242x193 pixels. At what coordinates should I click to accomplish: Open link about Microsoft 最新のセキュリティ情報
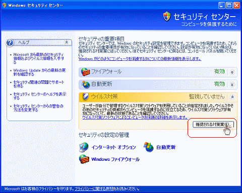point(39,58)
